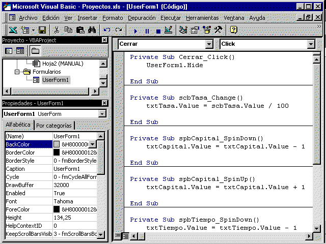Open Properties Window toolbar icon
This screenshot has width=326, height=244.
pos(195,30)
